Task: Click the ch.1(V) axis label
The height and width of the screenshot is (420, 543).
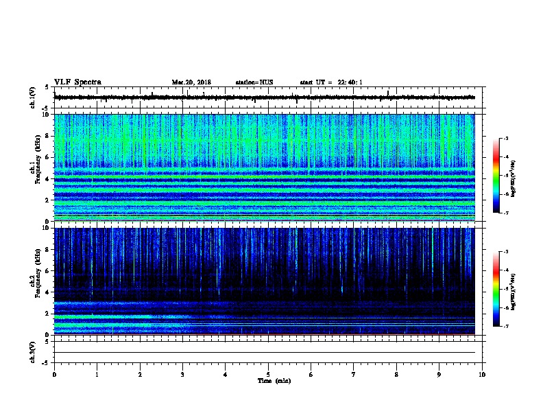Action: (32, 97)
